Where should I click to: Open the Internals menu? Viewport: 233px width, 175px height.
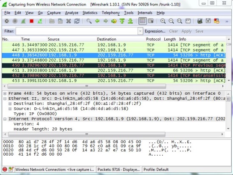pyautogui.click(x=145, y=13)
